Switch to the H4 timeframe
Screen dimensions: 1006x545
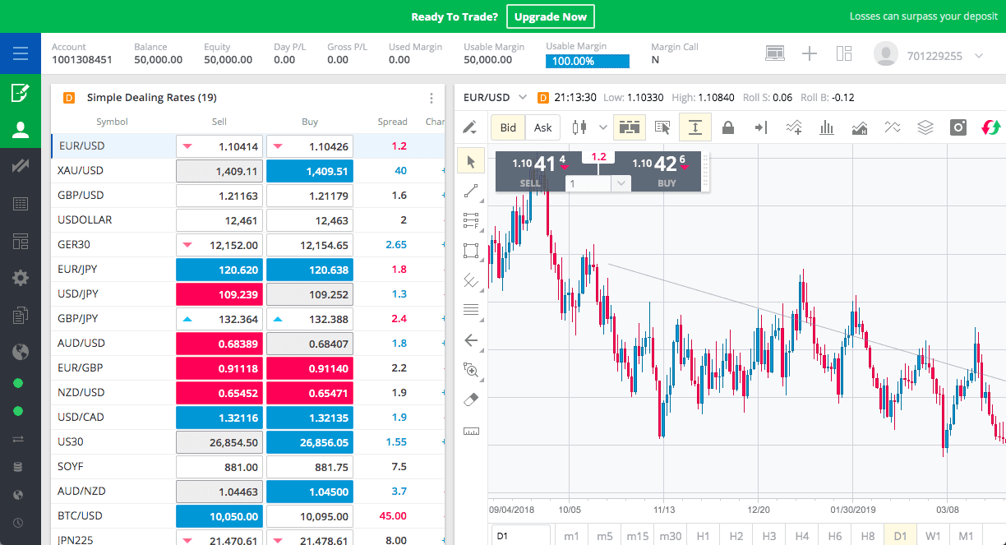click(801, 536)
